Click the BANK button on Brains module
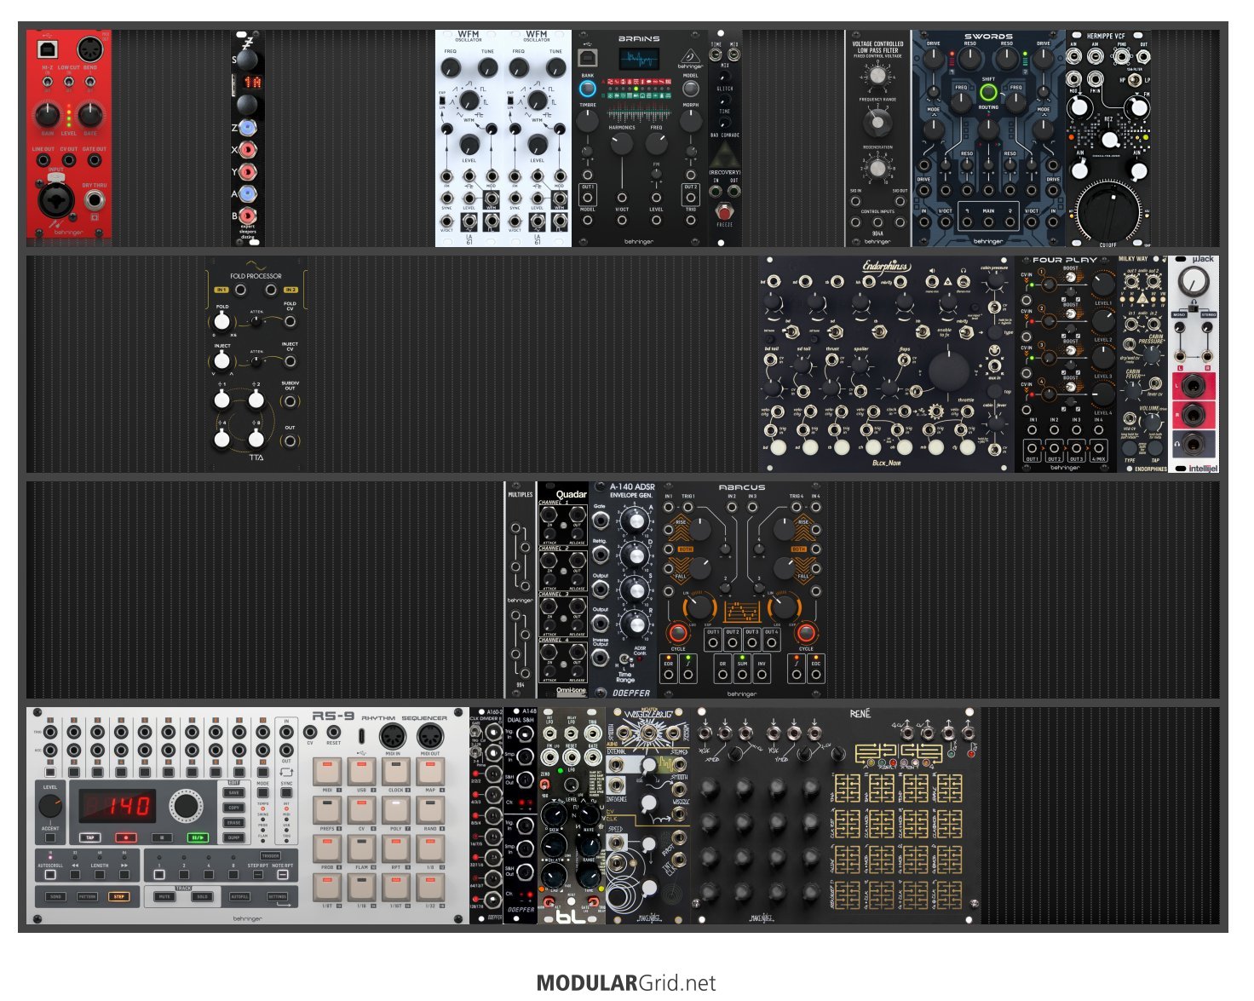Screen dimensions: 1254x1001 [588, 88]
